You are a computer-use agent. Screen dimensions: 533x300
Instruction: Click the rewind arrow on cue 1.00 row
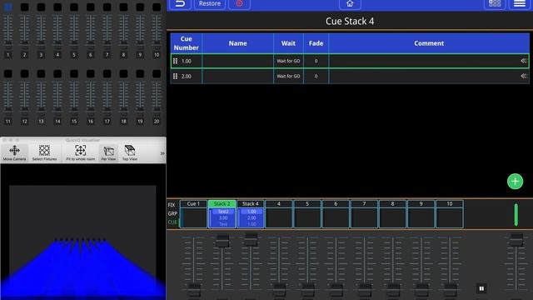(x=524, y=61)
